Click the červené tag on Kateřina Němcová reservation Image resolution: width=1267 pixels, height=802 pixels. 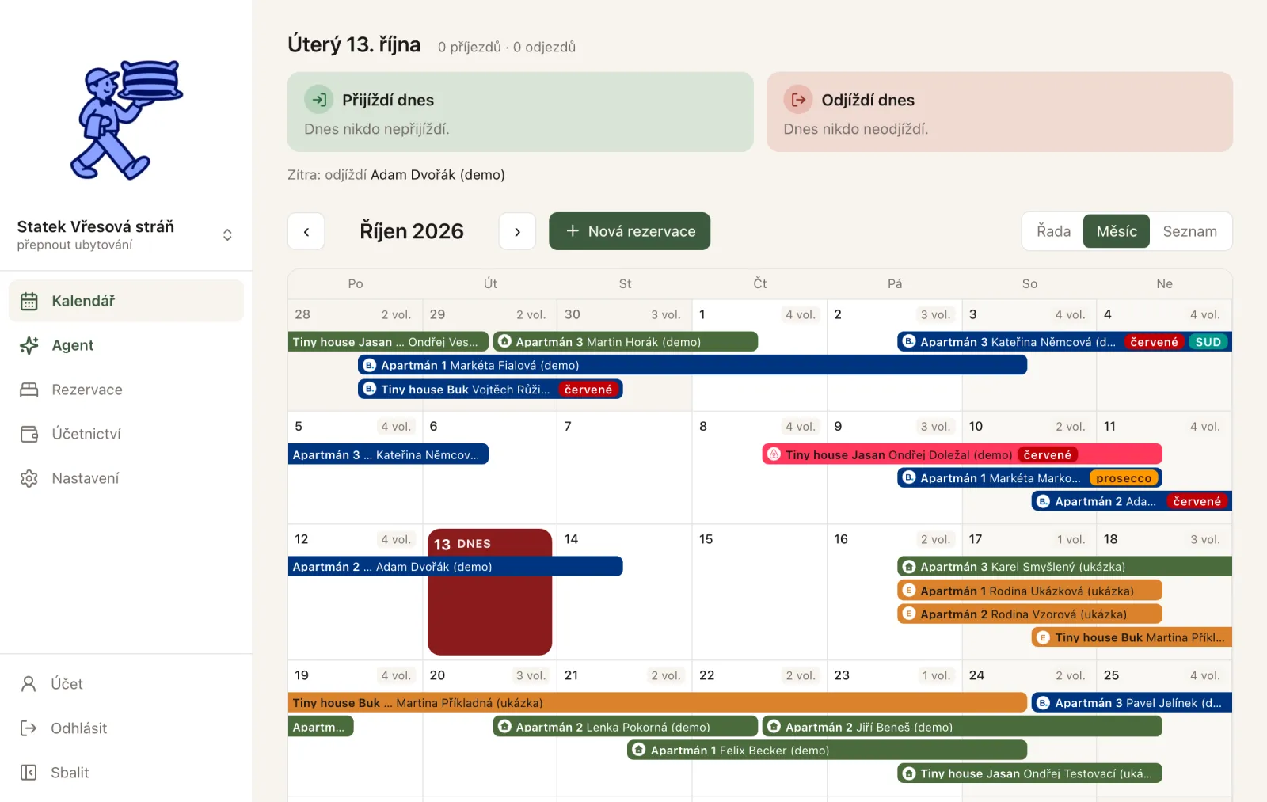(x=1154, y=342)
